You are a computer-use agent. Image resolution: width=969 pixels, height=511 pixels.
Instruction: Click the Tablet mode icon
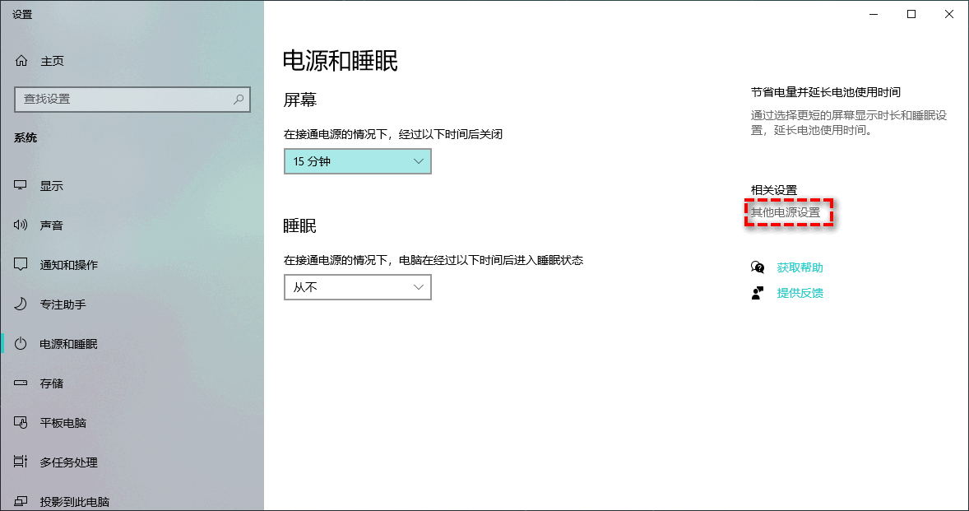21,423
